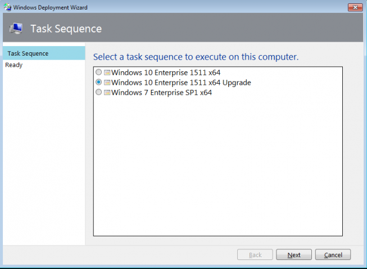Select the Windows 10 Enterprise 1511 x64 radio button

(x=98, y=72)
